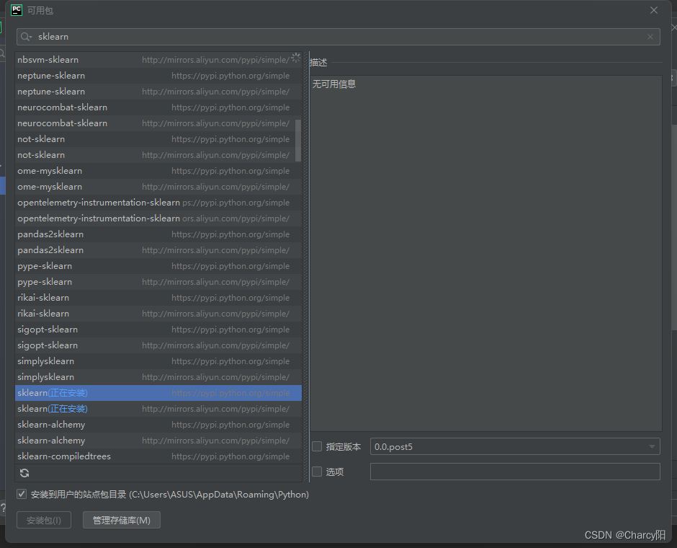Select sigopt-sklearn from pypi.python.org
677x548 pixels.
158,330
